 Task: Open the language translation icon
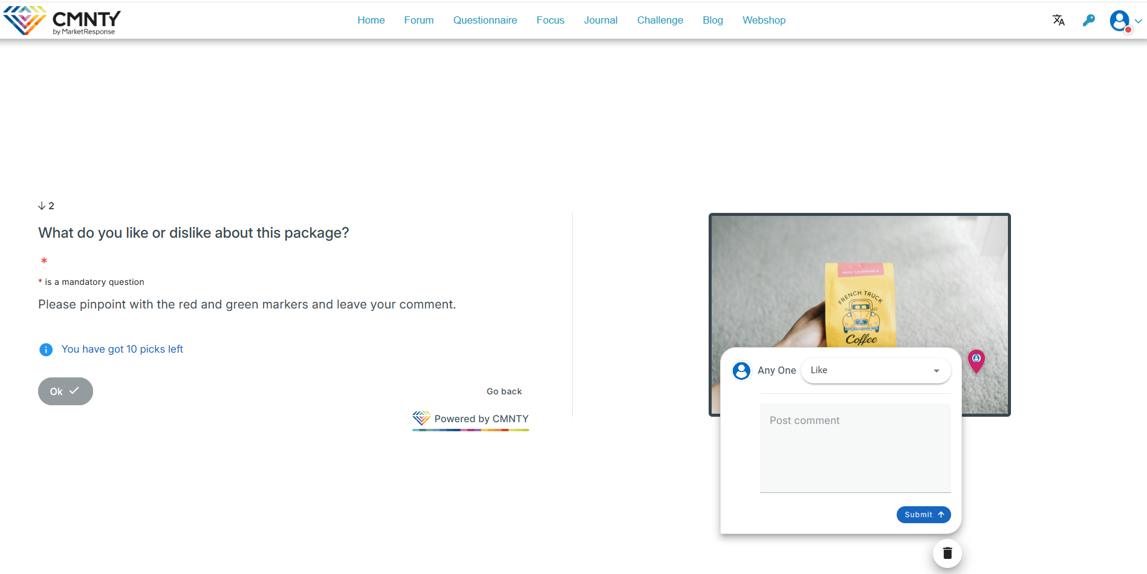(x=1058, y=21)
